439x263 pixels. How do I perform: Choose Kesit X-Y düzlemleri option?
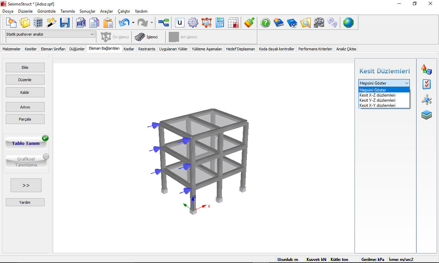coord(377,105)
